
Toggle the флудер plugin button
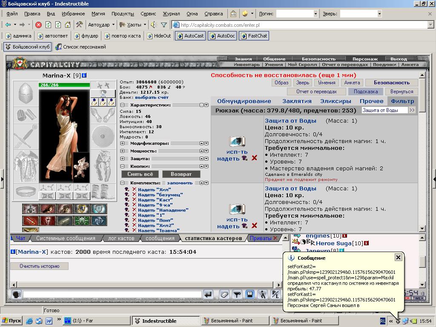point(86,36)
